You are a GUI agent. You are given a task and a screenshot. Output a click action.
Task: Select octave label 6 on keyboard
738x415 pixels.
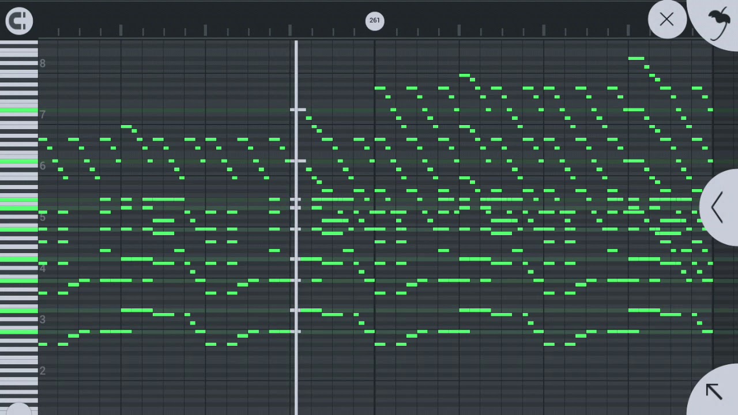coord(43,166)
